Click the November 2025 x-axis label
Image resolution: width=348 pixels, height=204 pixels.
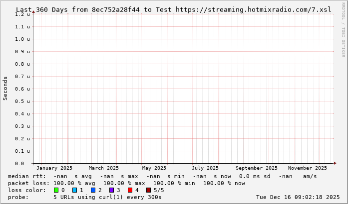(308, 168)
